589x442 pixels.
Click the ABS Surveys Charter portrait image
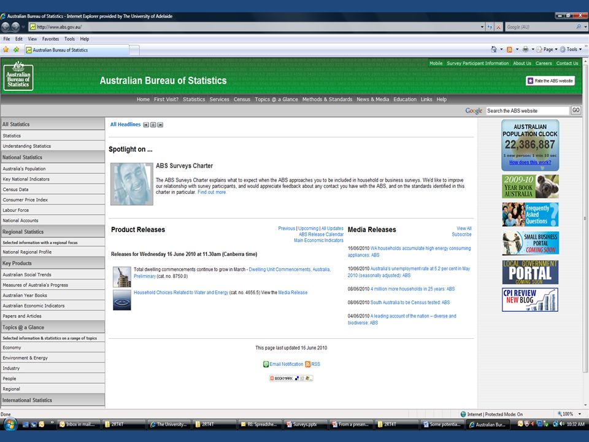132,184
